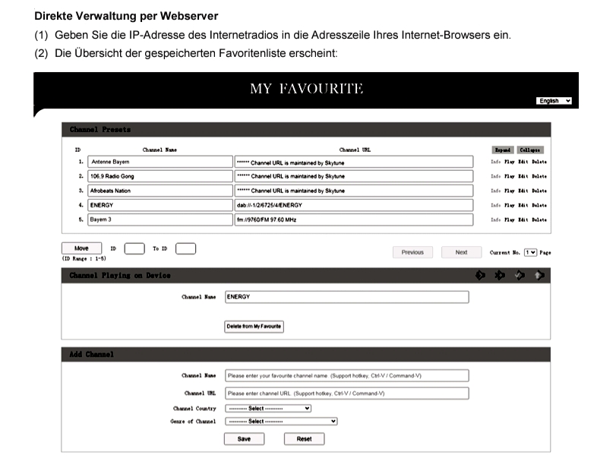Open the Genre of Channel dropdown
Viewport: 597px width, 461px height.
282,421
